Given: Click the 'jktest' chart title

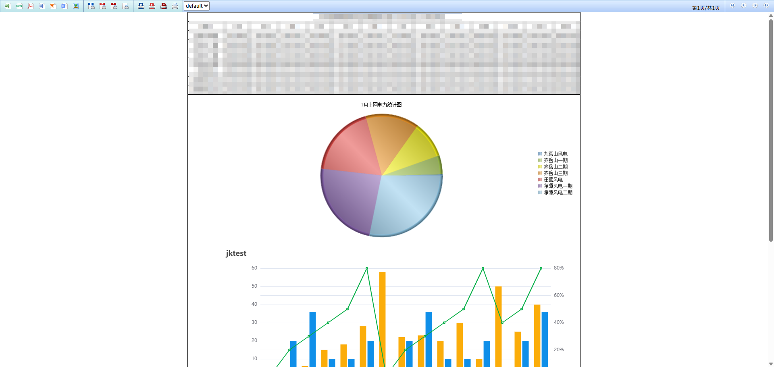Looking at the screenshot, I should point(236,253).
